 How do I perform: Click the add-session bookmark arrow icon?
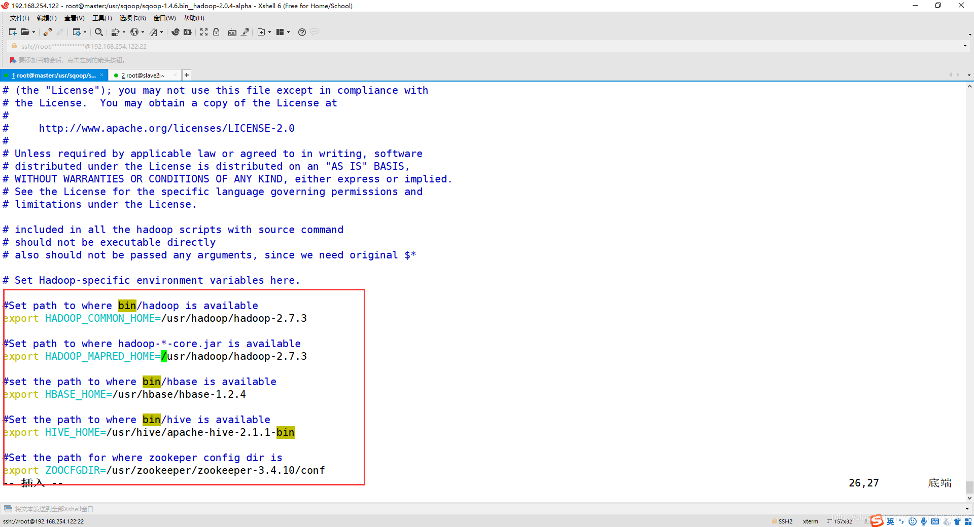point(13,60)
